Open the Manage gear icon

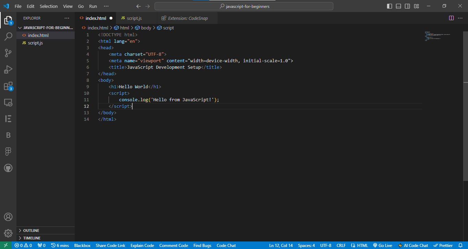[x=8, y=233]
